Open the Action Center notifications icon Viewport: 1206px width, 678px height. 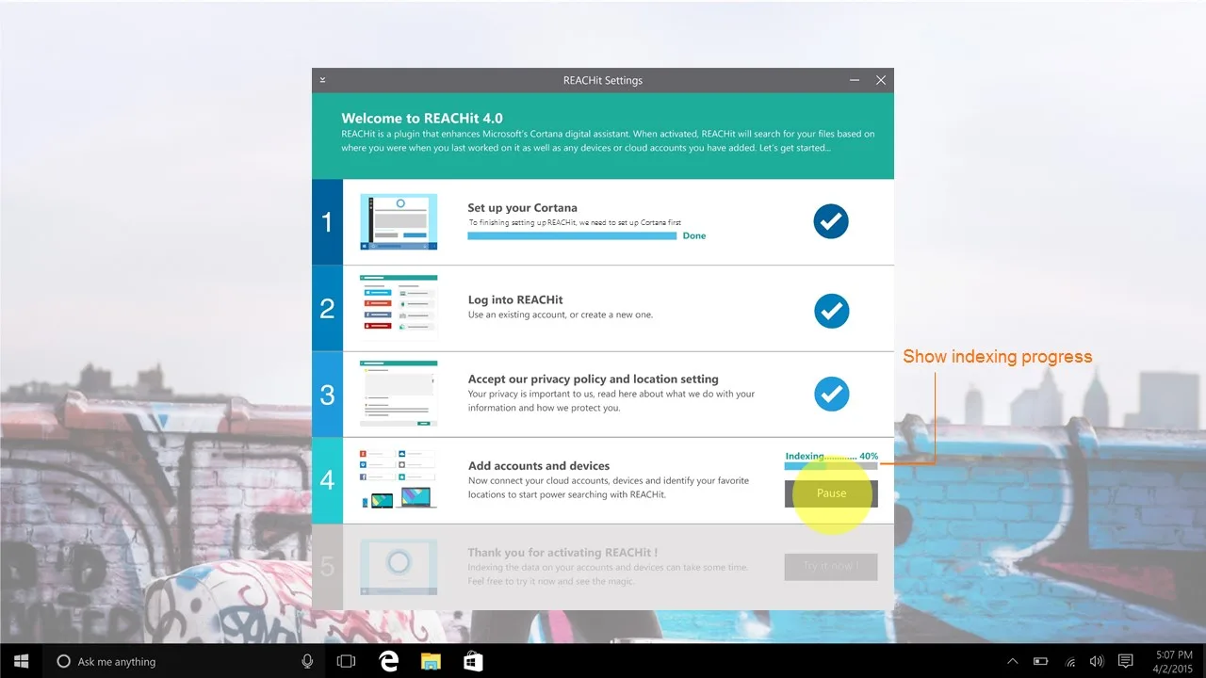point(1126,662)
